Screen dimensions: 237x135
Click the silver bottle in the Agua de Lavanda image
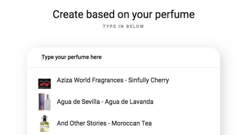(x=48, y=102)
